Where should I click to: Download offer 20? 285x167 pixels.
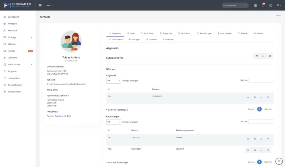tap(261, 98)
